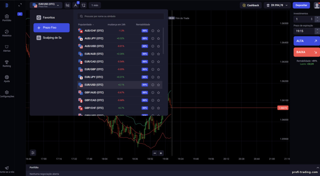This screenshot has width=320, height=176.
Task: Favorite the EUR/USD (OTC) star
Action: tap(158, 85)
